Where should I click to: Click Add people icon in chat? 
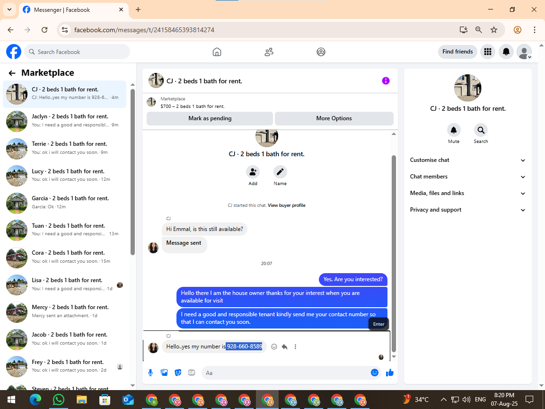pyautogui.click(x=253, y=172)
